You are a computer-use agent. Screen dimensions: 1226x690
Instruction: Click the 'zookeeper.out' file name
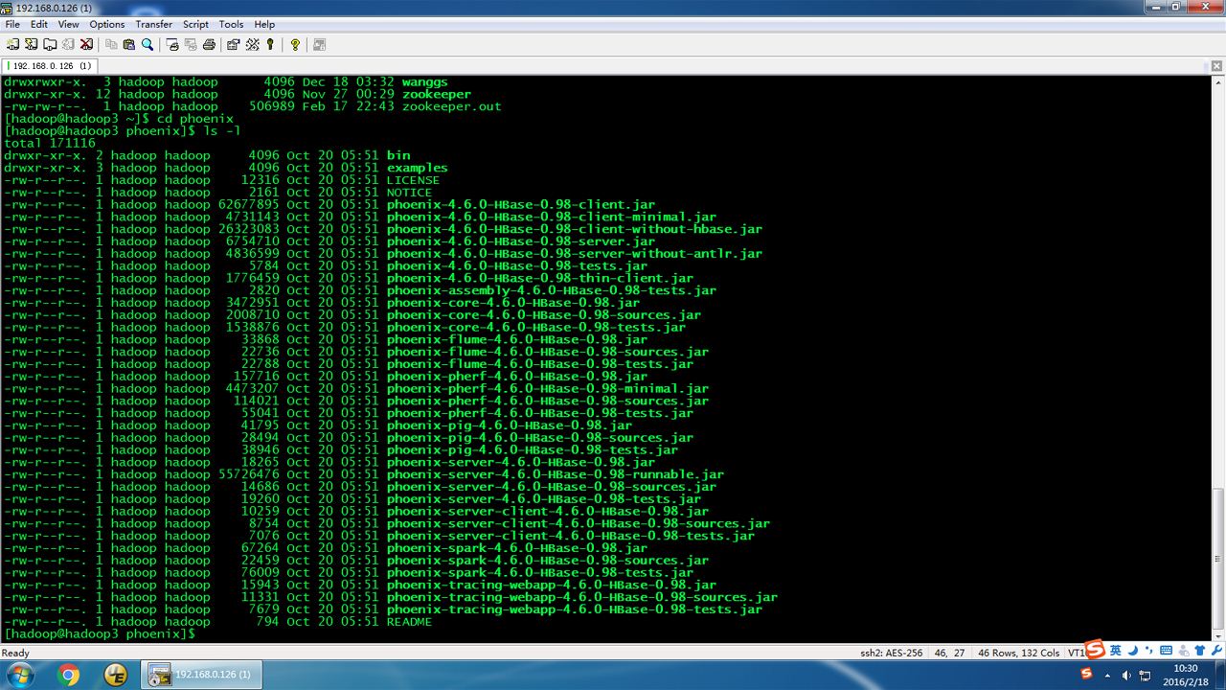click(452, 106)
